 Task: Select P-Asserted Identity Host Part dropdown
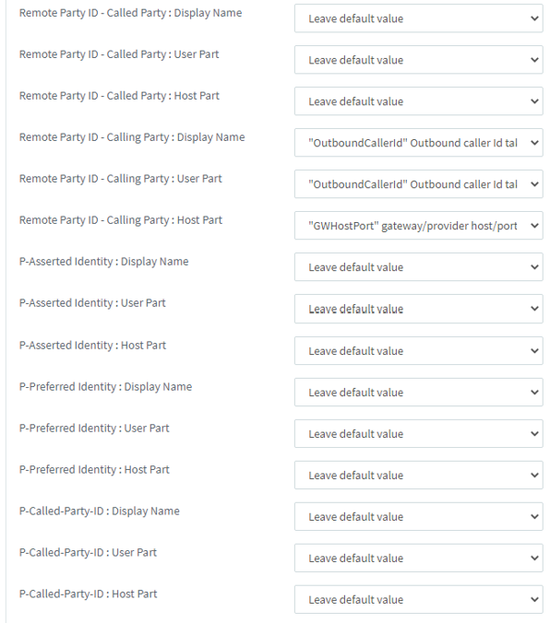tap(418, 351)
